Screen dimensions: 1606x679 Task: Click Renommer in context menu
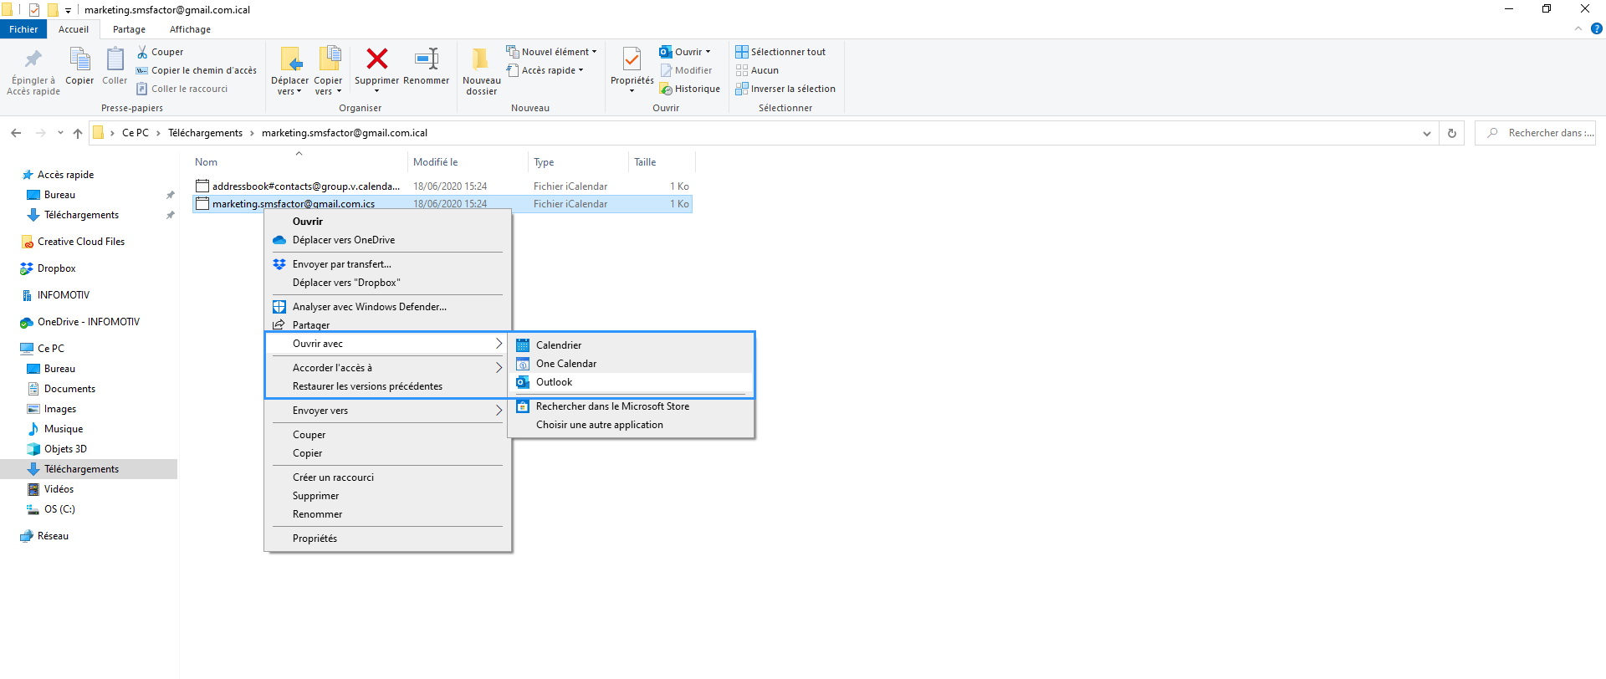(387, 514)
